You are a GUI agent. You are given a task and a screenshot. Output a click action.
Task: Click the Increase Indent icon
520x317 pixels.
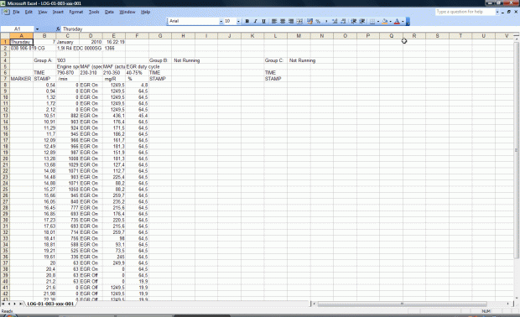click(362, 21)
